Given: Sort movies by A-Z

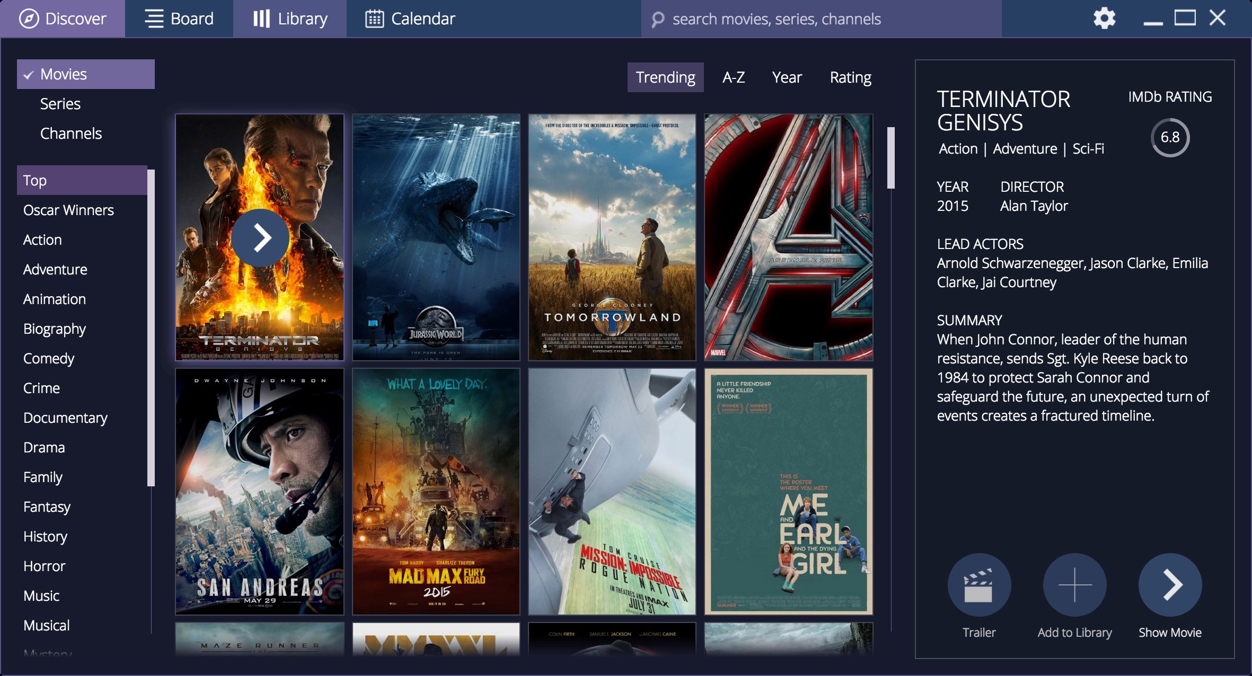Looking at the screenshot, I should pos(734,77).
